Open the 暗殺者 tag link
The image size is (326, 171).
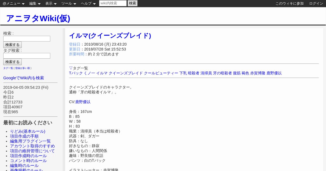(194, 73)
